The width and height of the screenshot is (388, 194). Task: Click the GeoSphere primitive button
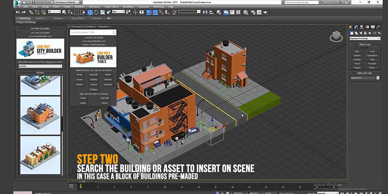point(372,56)
